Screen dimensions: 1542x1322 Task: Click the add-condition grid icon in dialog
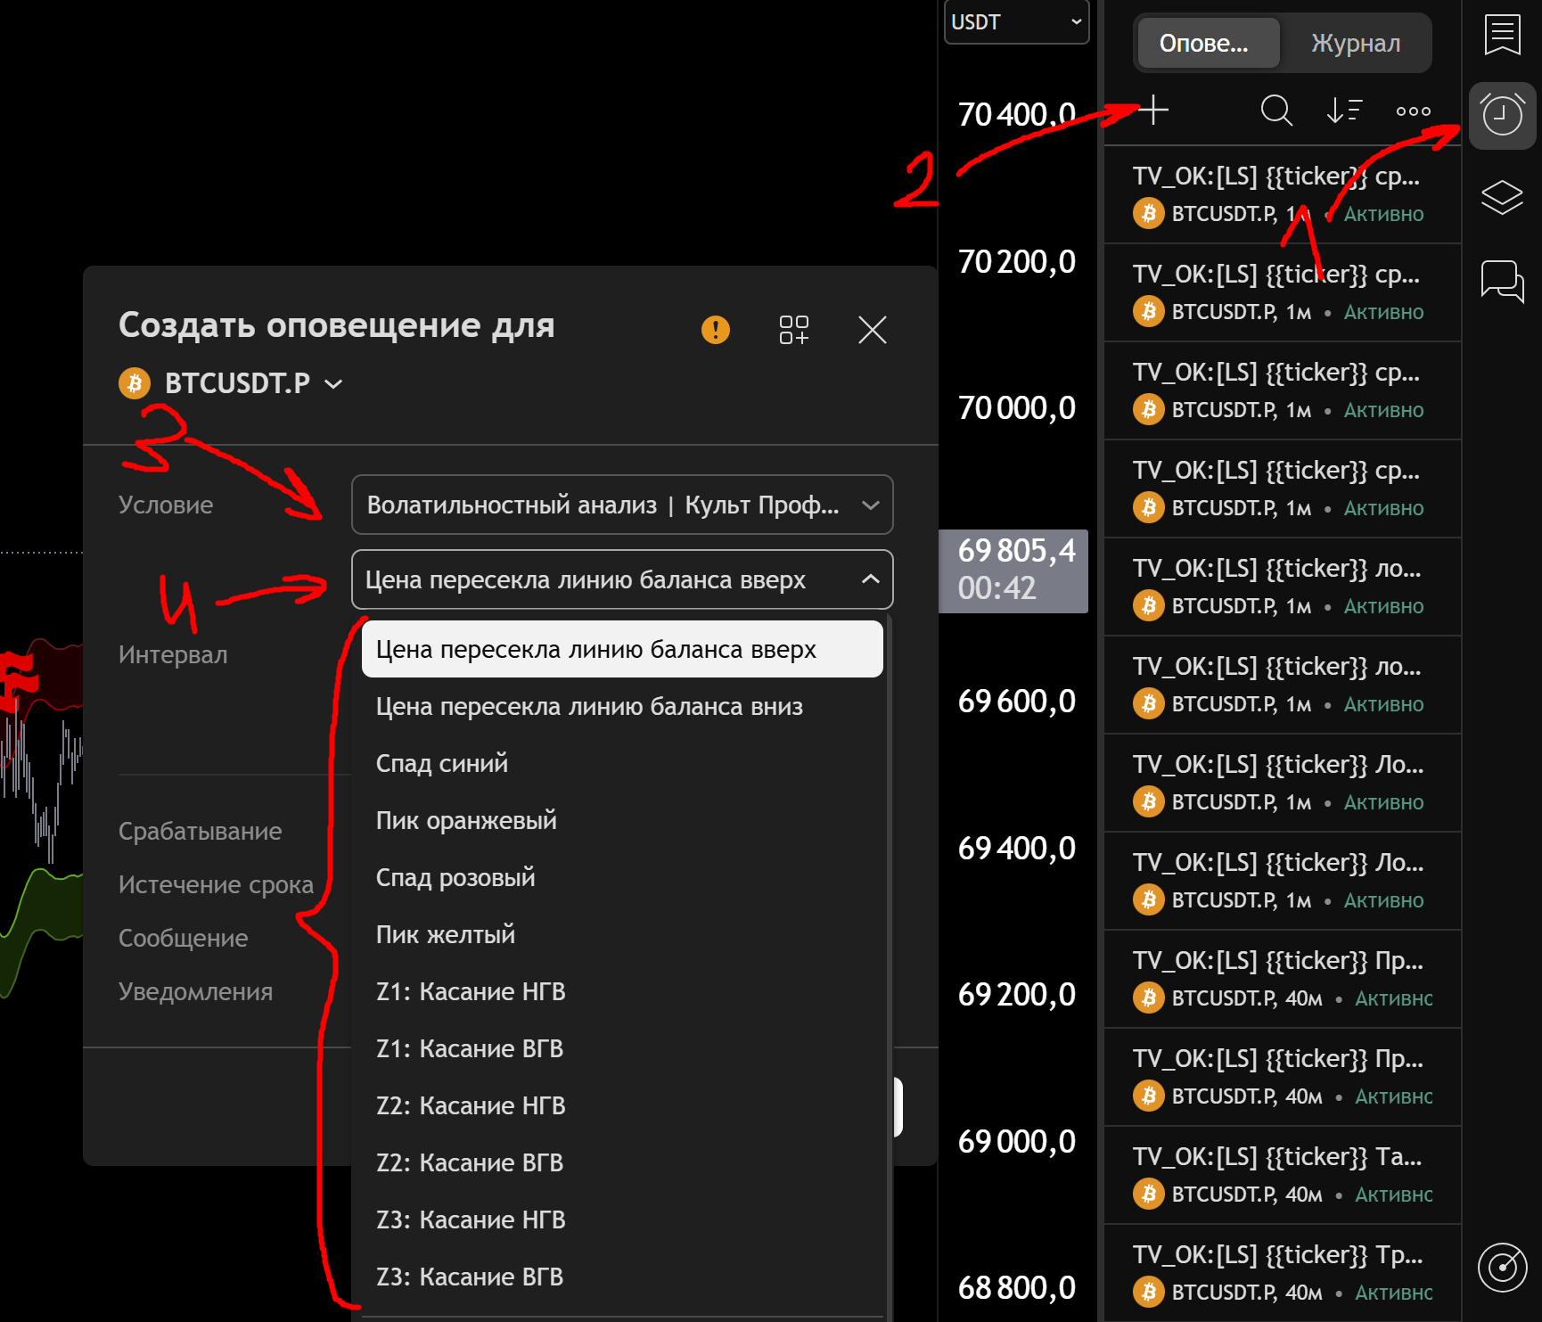pyautogui.click(x=793, y=330)
